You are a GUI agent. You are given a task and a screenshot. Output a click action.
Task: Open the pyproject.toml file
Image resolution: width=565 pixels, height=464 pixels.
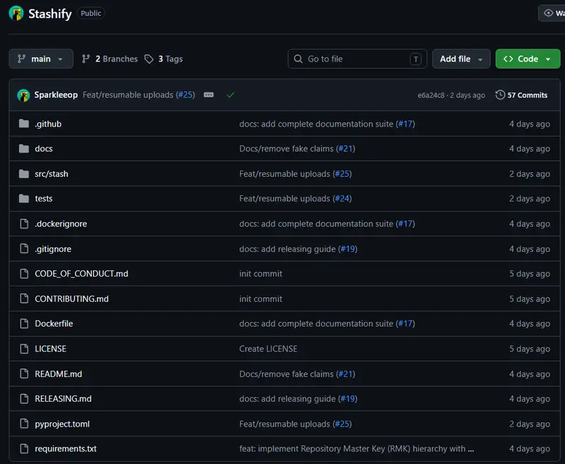click(x=62, y=424)
